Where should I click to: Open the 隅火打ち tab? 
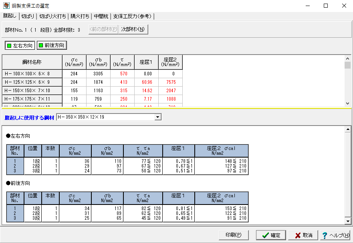80,16
